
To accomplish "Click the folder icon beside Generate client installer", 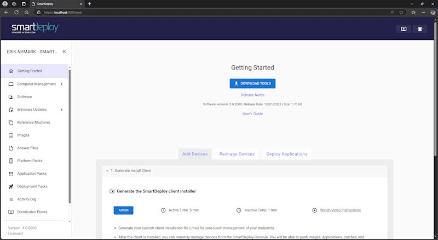I will (x=112, y=192).
